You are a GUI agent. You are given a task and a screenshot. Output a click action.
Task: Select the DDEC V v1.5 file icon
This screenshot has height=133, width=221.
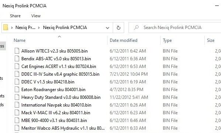pos(17,82)
